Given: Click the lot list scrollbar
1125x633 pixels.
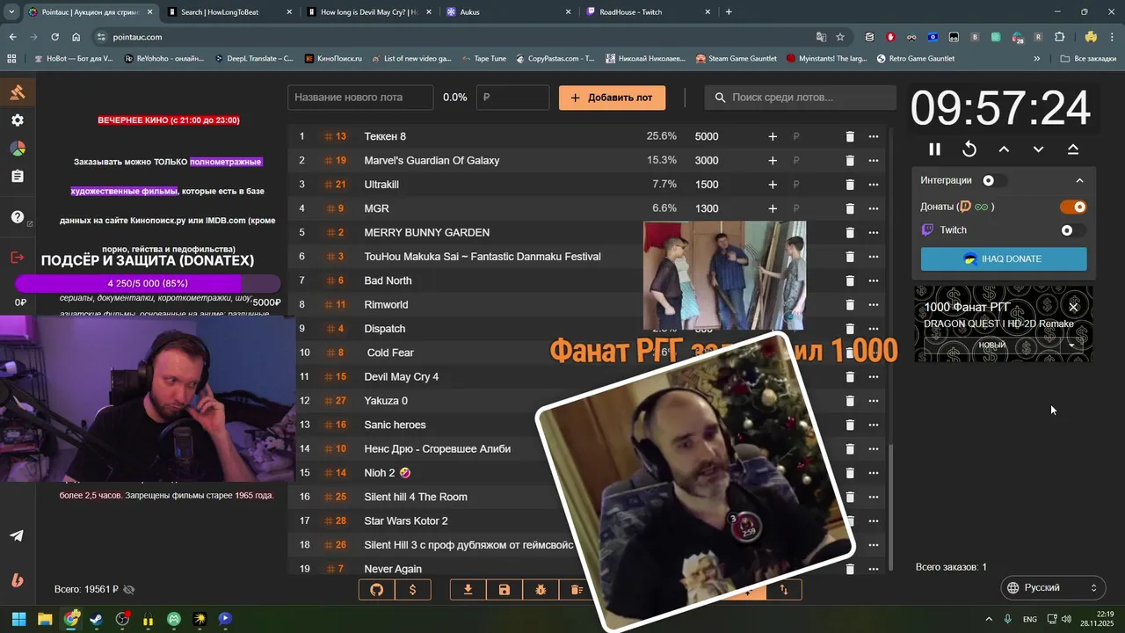Looking at the screenshot, I should click(x=891, y=507).
